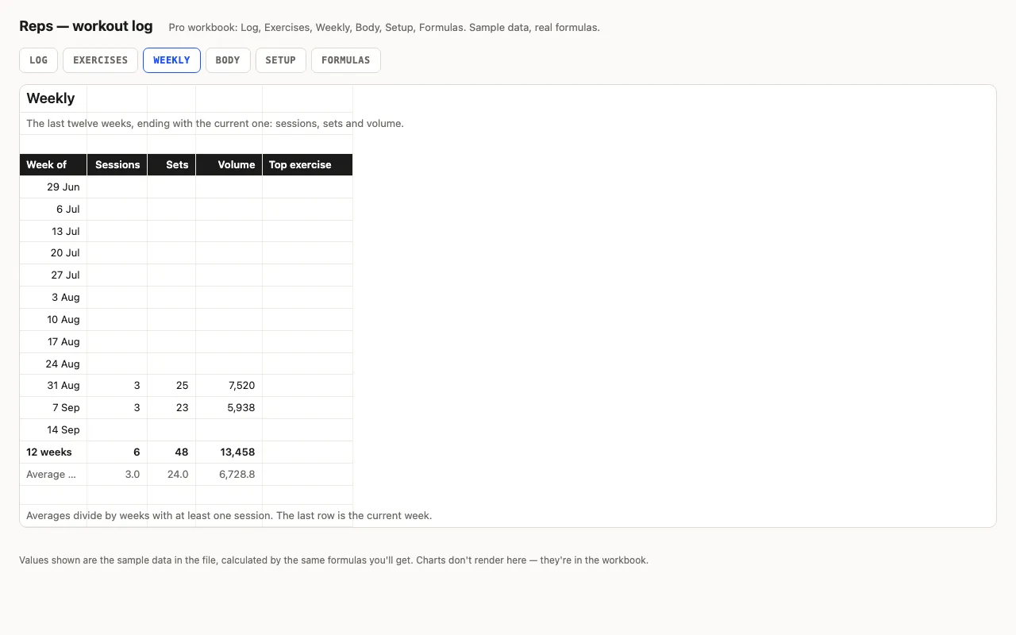
Task: Click the average volume 6,728.8
Action: 229,475
